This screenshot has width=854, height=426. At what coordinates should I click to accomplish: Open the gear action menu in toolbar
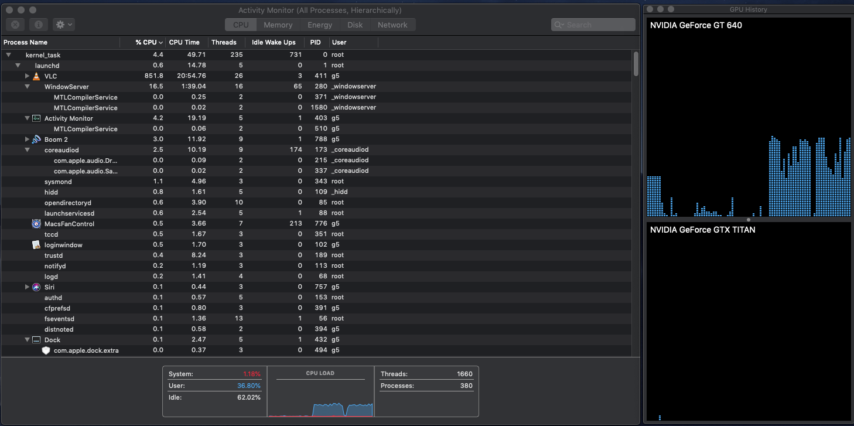[63, 25]
